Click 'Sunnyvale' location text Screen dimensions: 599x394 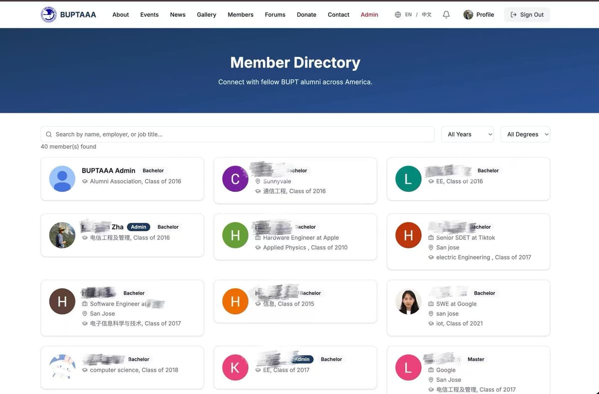tap(277, 181)
